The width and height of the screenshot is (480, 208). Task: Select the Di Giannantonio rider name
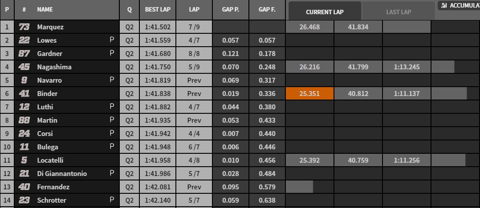[62, 174]
